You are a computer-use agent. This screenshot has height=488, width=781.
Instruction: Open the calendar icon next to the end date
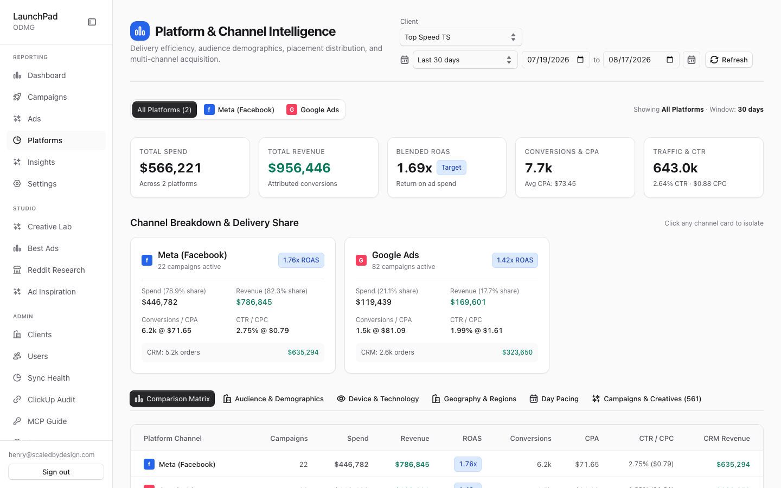pyautogui.click(x=692, y=60)
